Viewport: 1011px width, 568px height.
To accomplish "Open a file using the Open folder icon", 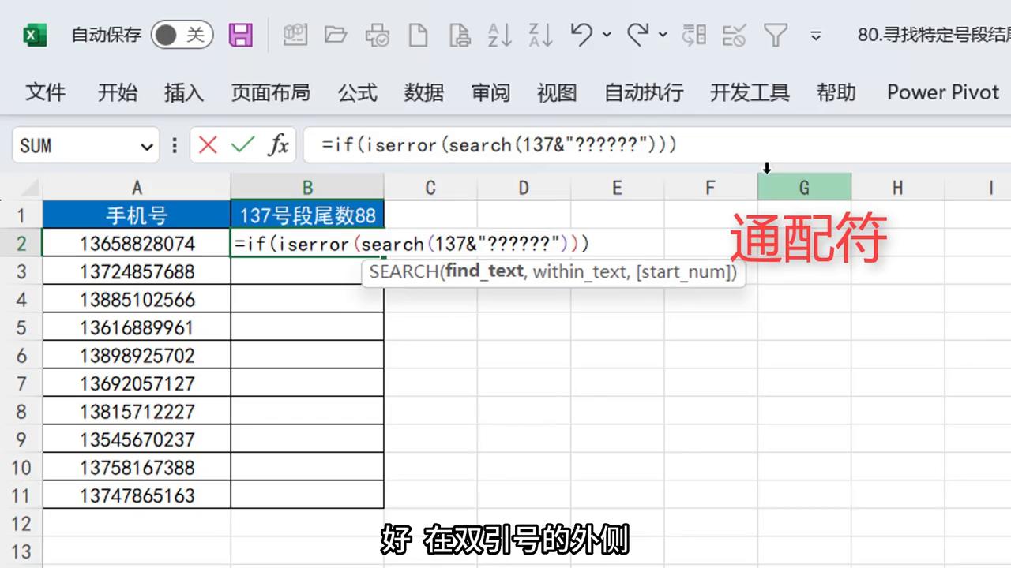I will click(335, 35).
